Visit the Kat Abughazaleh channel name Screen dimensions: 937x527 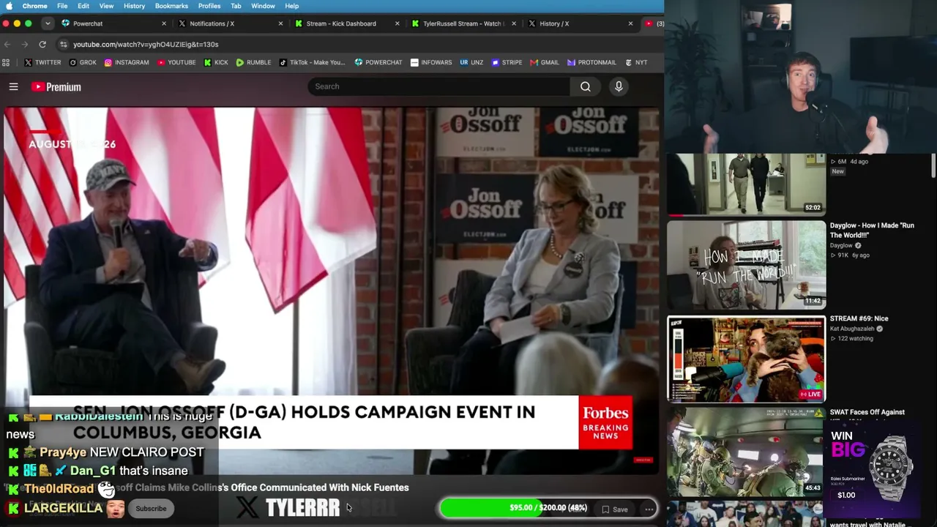click(853, 329)
